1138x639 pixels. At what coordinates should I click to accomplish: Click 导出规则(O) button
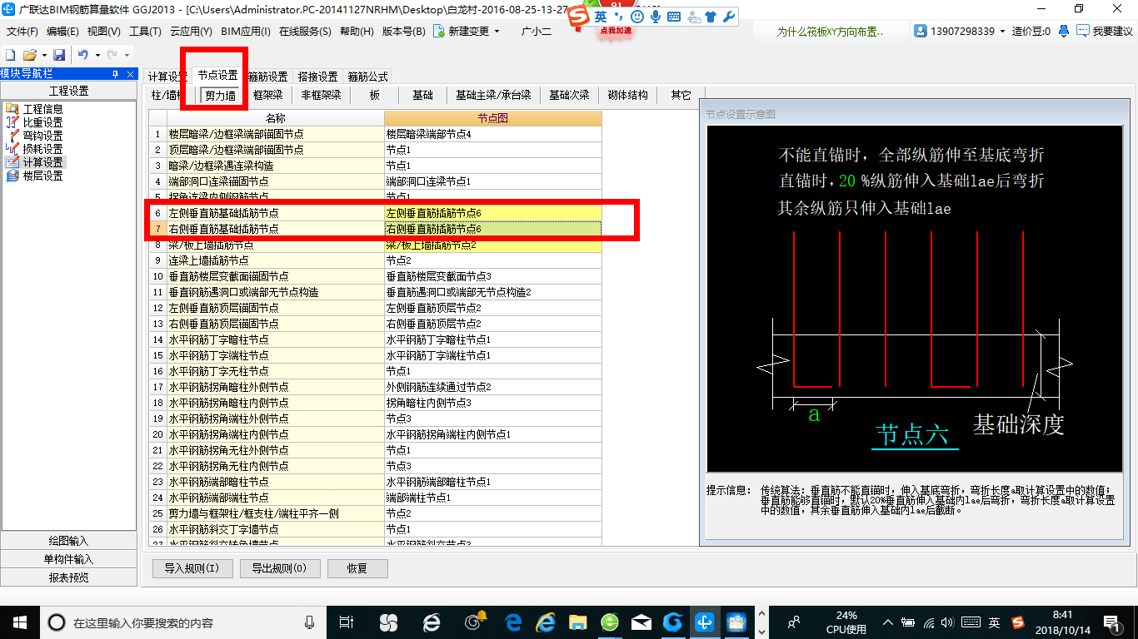[x=279, y=568]
